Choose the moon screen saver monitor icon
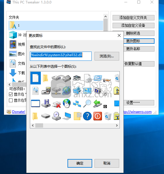Screen dimensions: 164x174 (98, 91)
